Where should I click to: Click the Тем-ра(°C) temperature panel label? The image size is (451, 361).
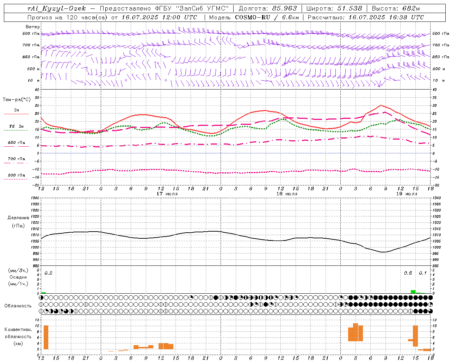pyautogui.click(x=17, y=100)
